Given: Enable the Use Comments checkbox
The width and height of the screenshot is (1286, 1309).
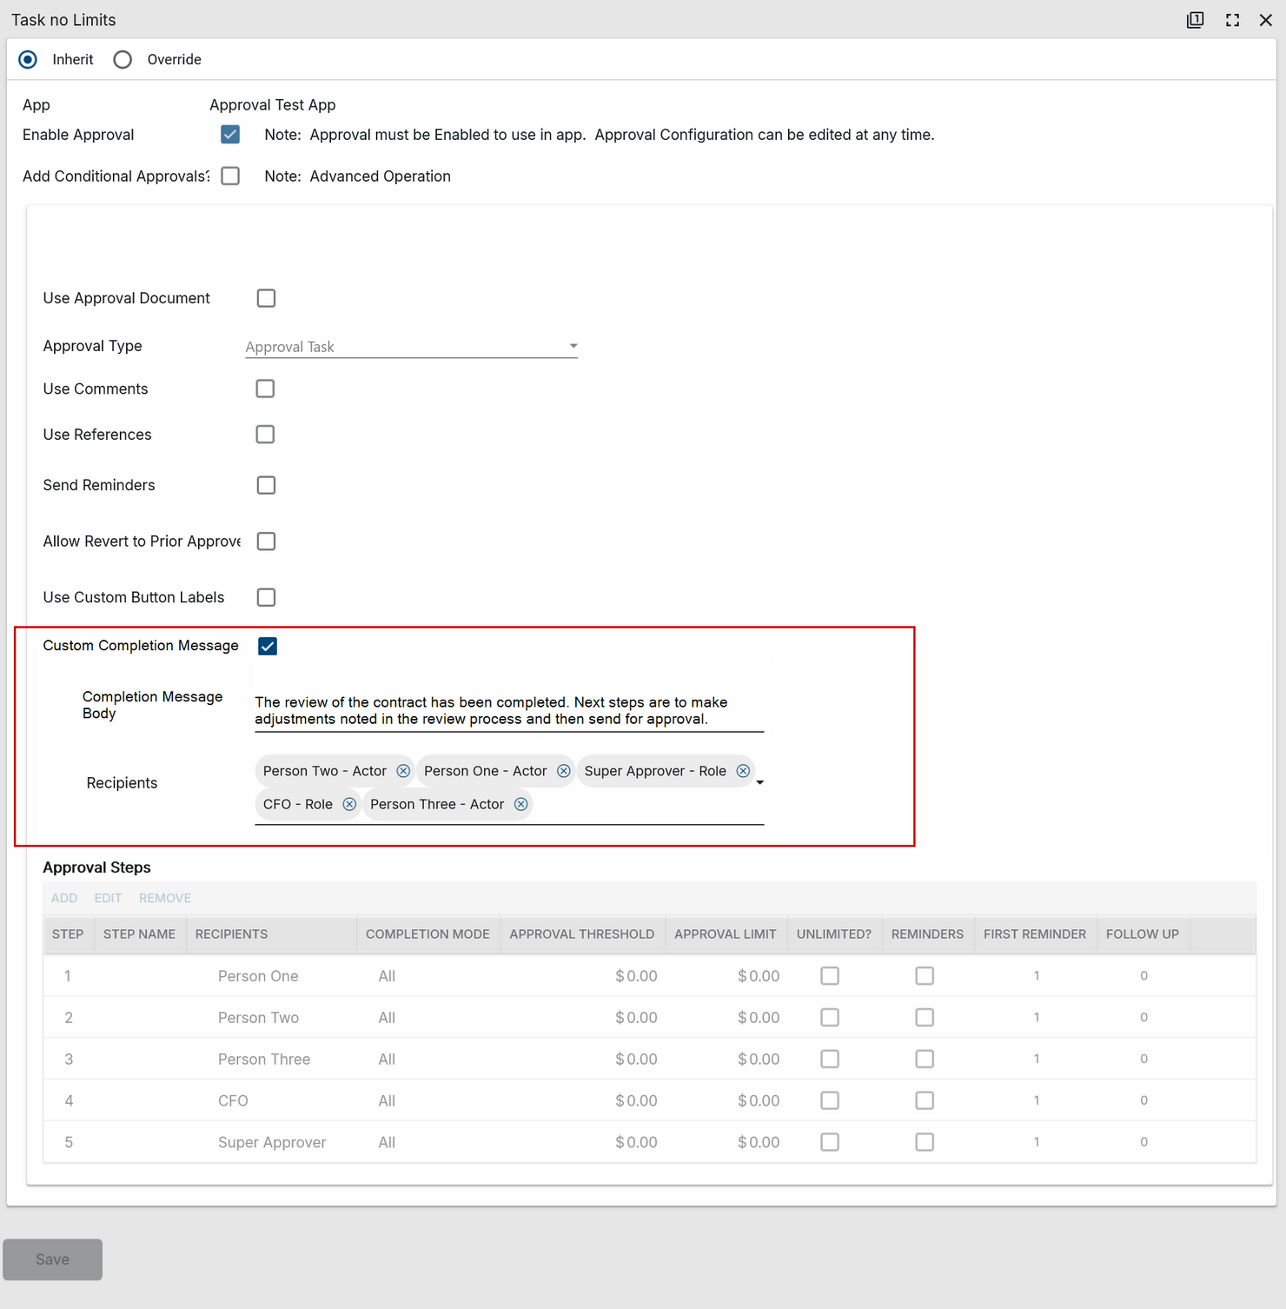Looking at the screenshot, I should 265,389.
